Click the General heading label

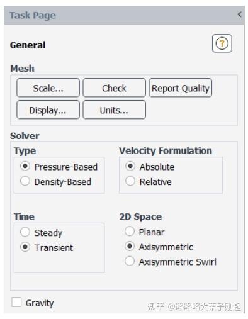[28, 45]
